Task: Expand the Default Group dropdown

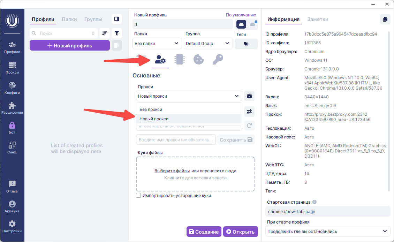Action: point(208,44)
